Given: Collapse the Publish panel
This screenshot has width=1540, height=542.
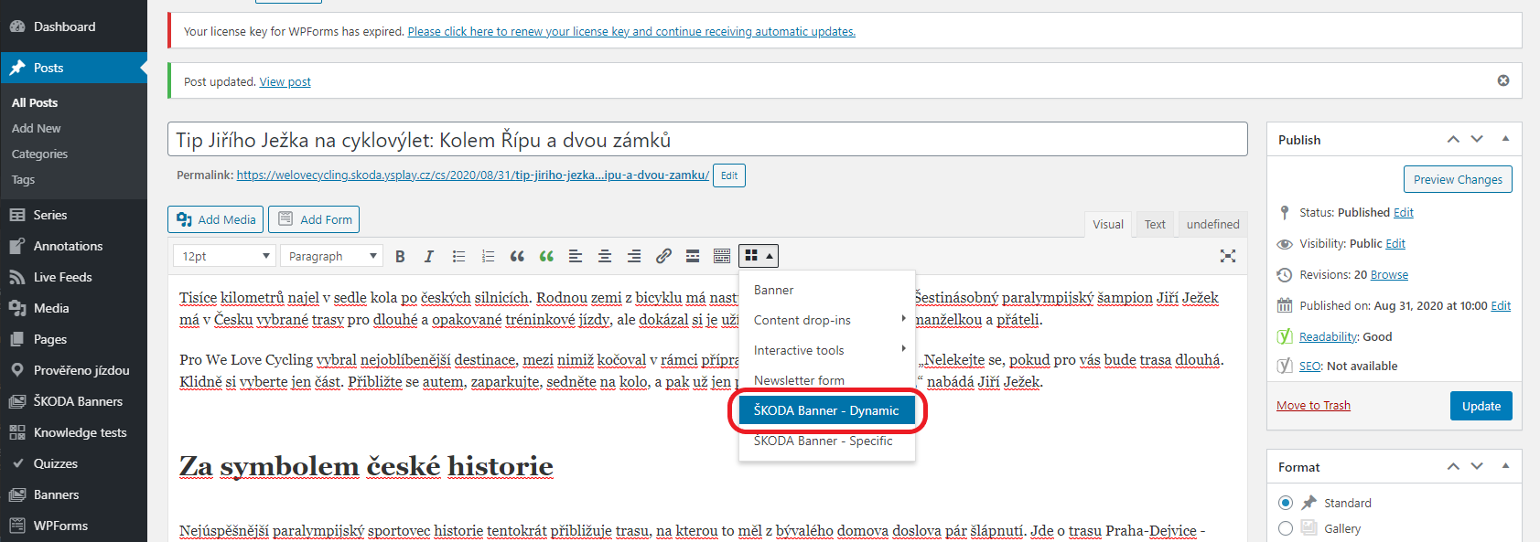Looking at the screenshot, I should pyautogui.click(x=1505, y=139).
